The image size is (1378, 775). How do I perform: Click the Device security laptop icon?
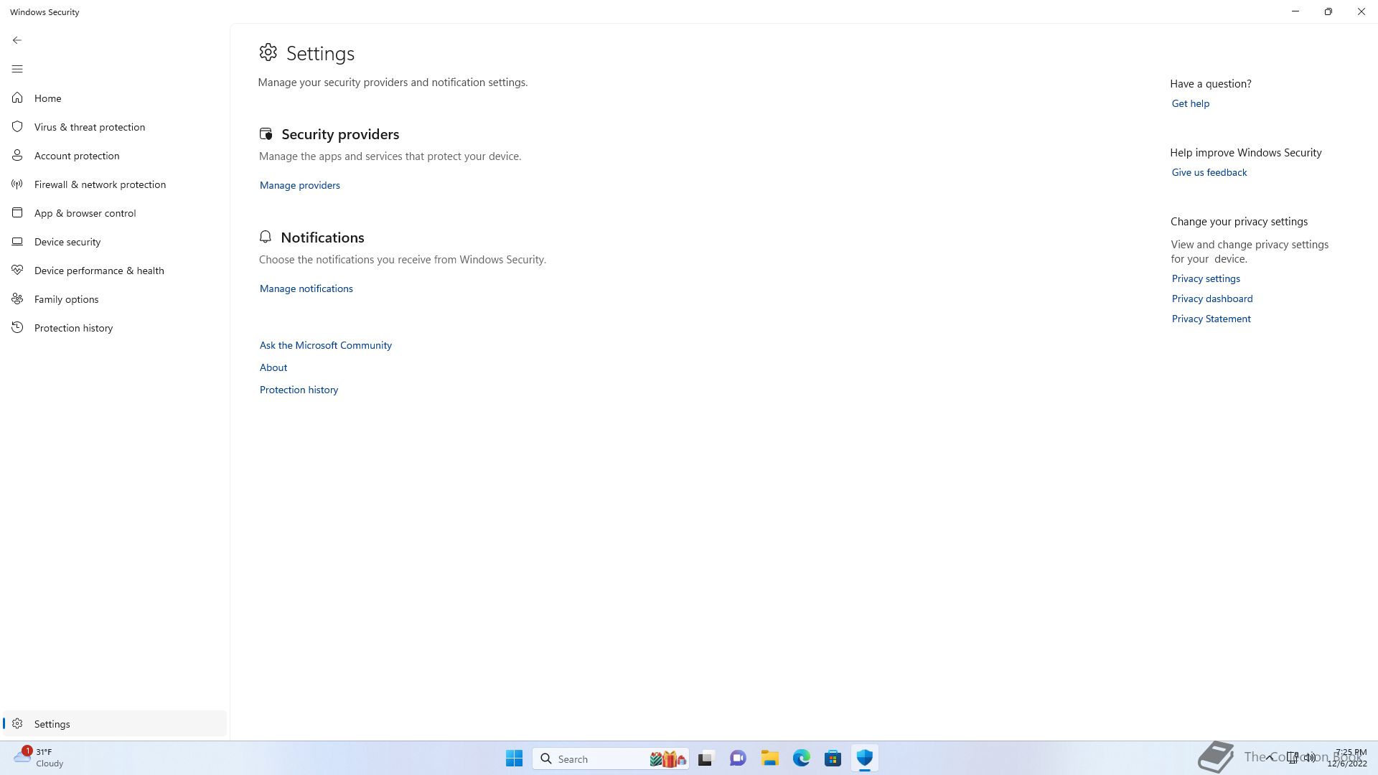click(17, 242)
